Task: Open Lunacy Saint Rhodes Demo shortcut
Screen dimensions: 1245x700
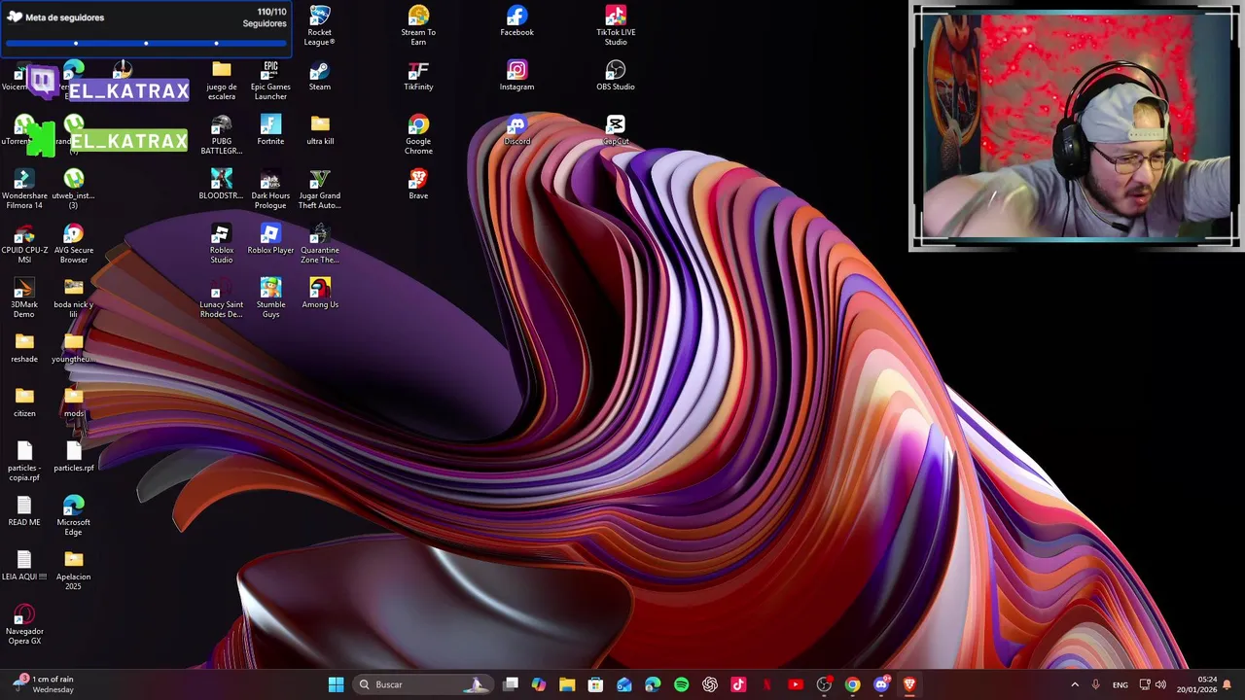Action: (x=221, y=297)
